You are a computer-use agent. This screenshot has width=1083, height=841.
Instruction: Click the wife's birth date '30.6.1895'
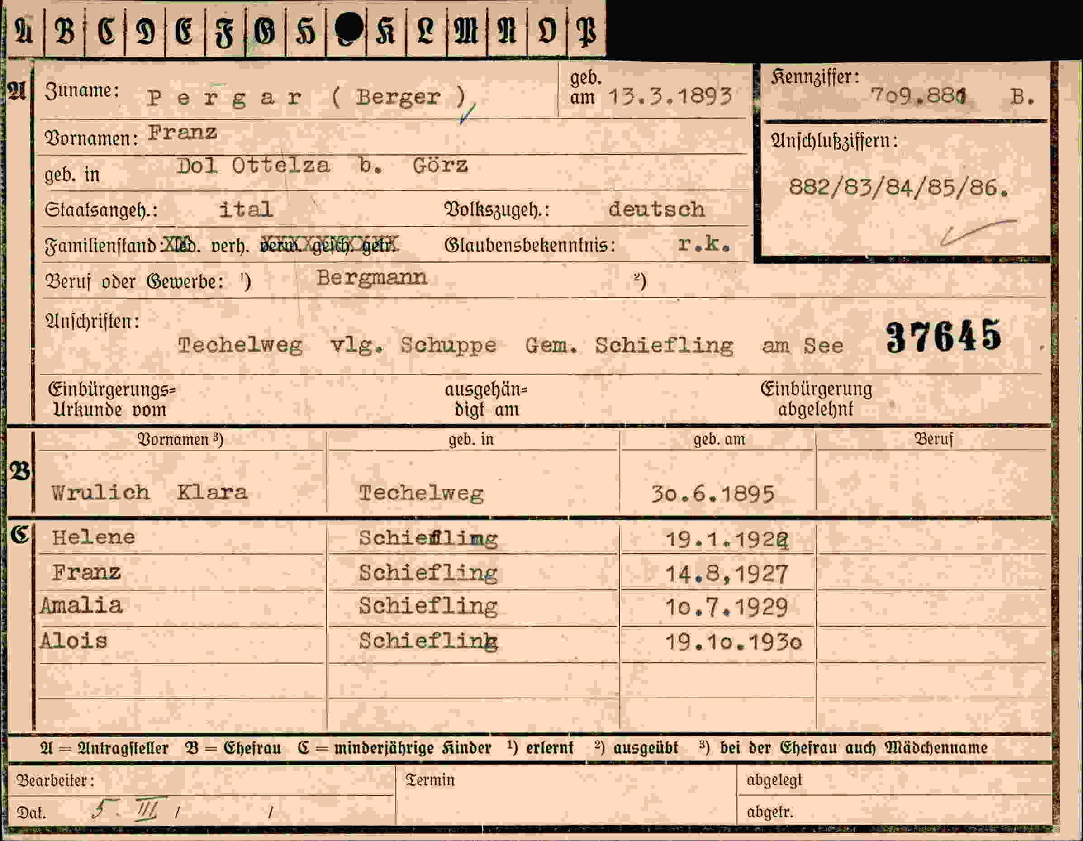[x=712, y=494]
